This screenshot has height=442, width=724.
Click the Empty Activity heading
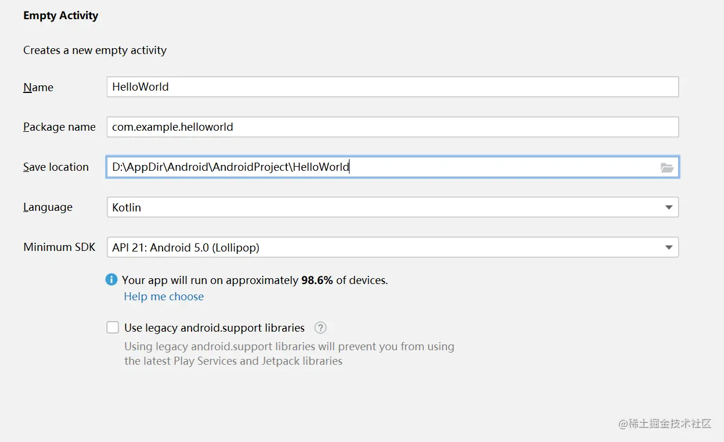coord(60,16)
